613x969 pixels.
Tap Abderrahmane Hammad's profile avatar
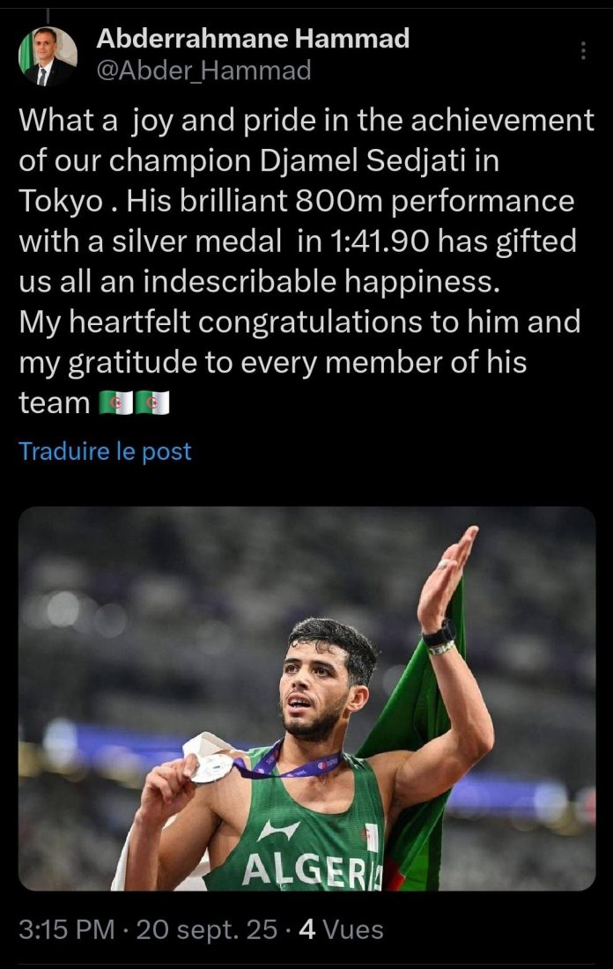click(x=48, y=56)
